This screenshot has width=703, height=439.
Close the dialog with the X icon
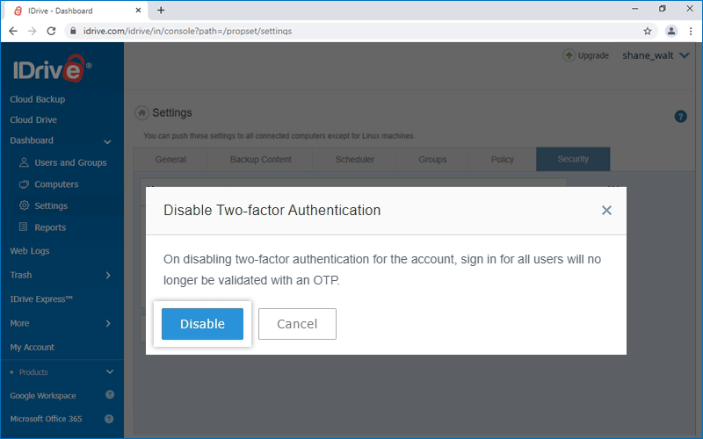(x=606, y=211)
